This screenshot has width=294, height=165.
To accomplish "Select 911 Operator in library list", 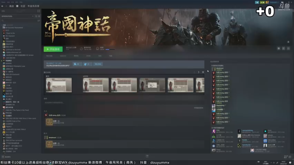I will [9, 36].
